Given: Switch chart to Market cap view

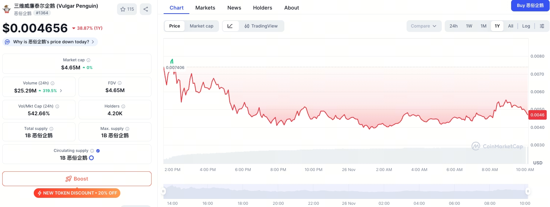Looking at the screenshot, I should 201,26.
